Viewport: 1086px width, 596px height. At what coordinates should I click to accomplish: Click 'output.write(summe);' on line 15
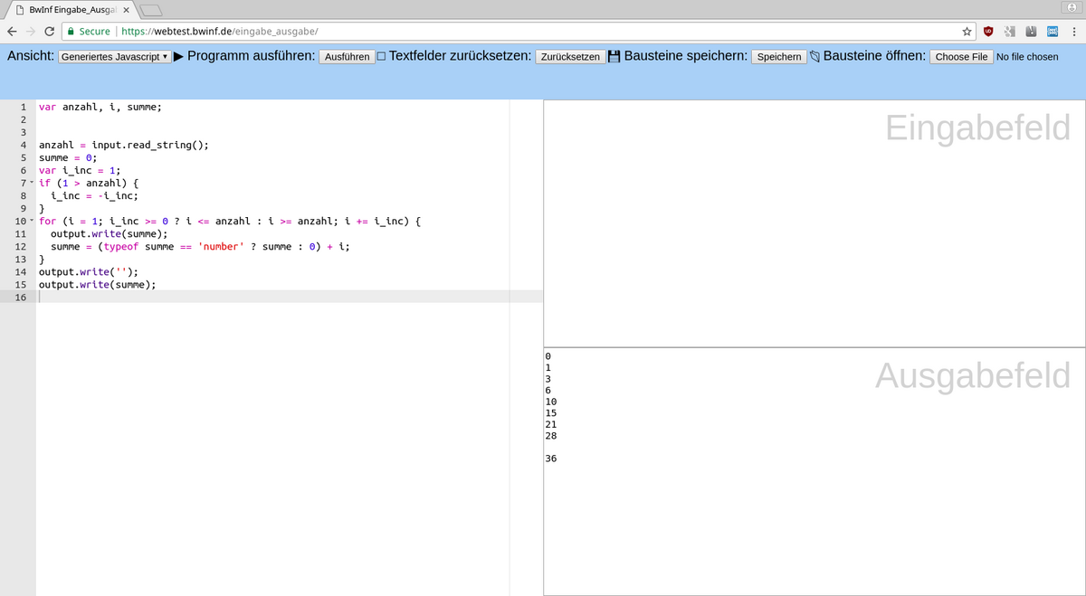98,284
